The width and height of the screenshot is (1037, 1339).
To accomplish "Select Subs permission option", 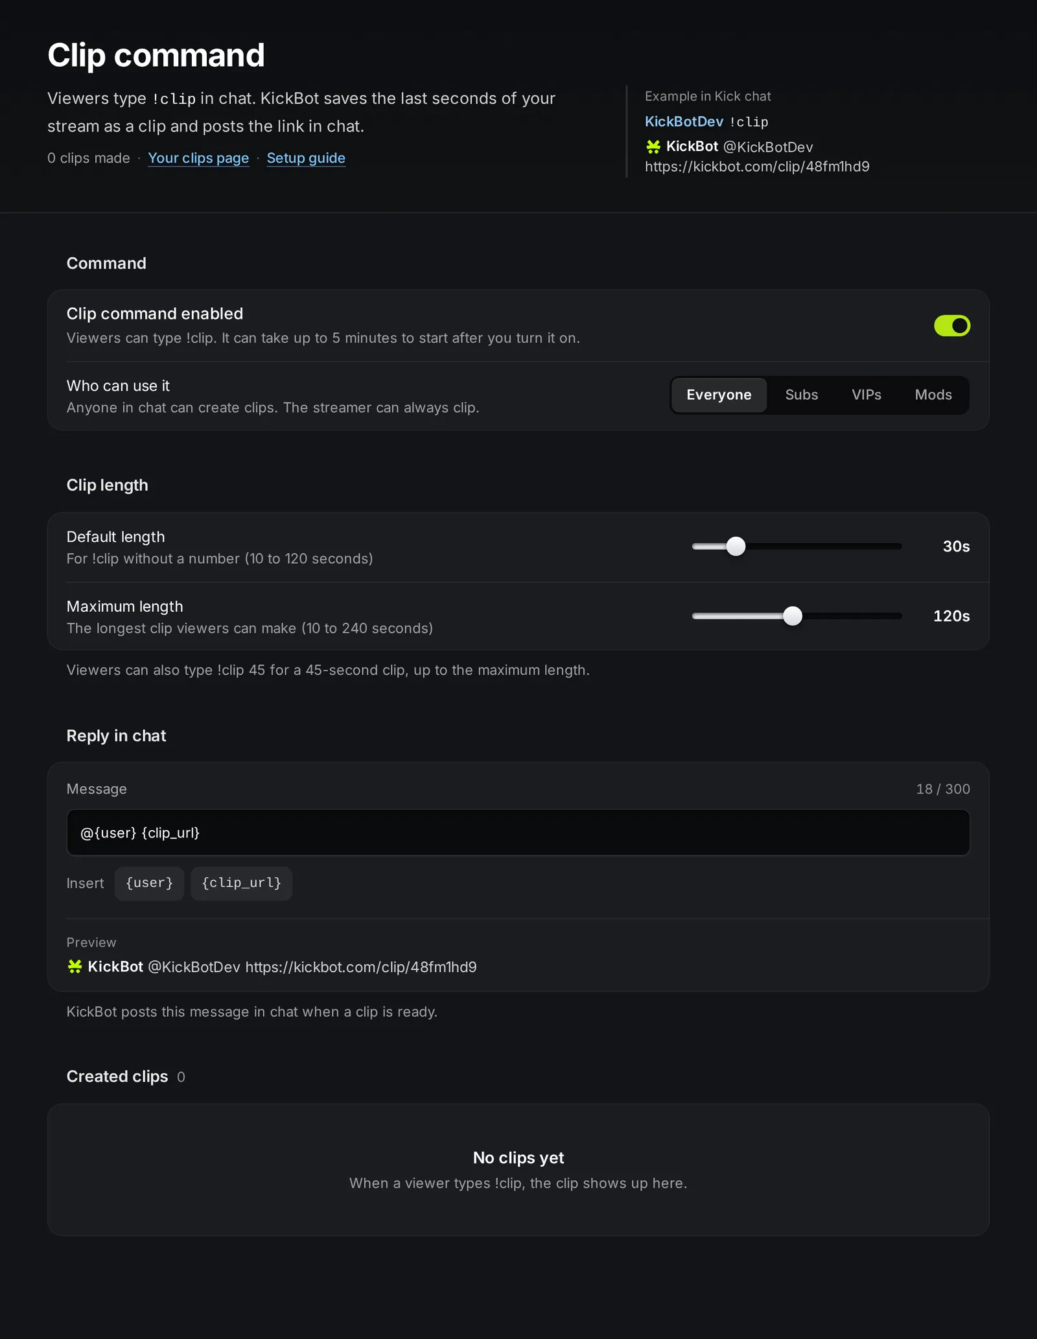I will (801, 395).
